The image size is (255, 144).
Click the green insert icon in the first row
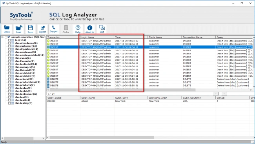click(x=48, y=41)
